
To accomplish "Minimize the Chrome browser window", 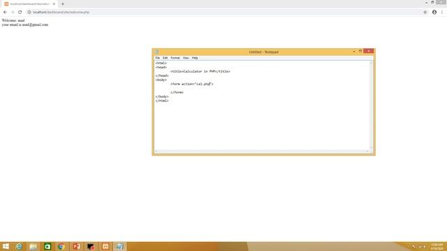I will tap(426, 2).
